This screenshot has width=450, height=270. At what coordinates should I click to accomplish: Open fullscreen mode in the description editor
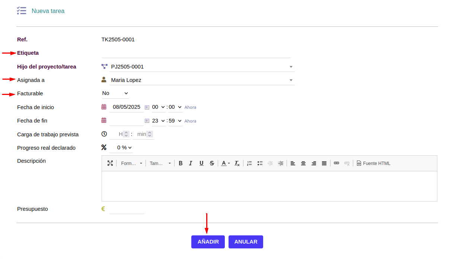(x=110, y=163)
